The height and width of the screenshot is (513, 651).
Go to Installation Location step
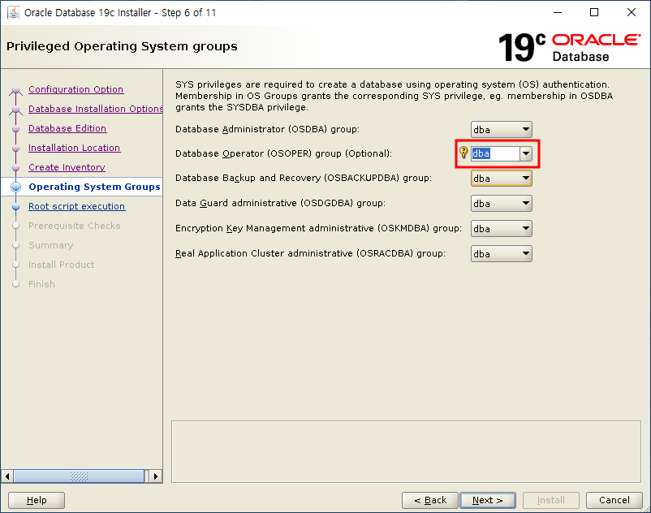pos(75,148)
